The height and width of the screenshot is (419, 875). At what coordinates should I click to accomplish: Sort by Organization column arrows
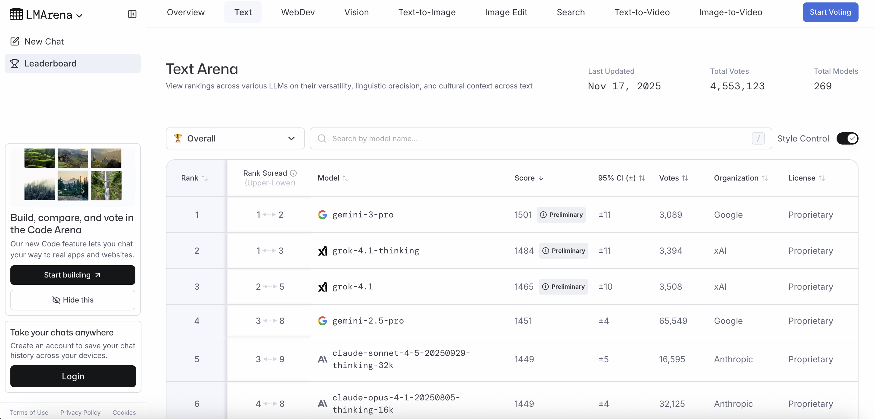[765, 178]
